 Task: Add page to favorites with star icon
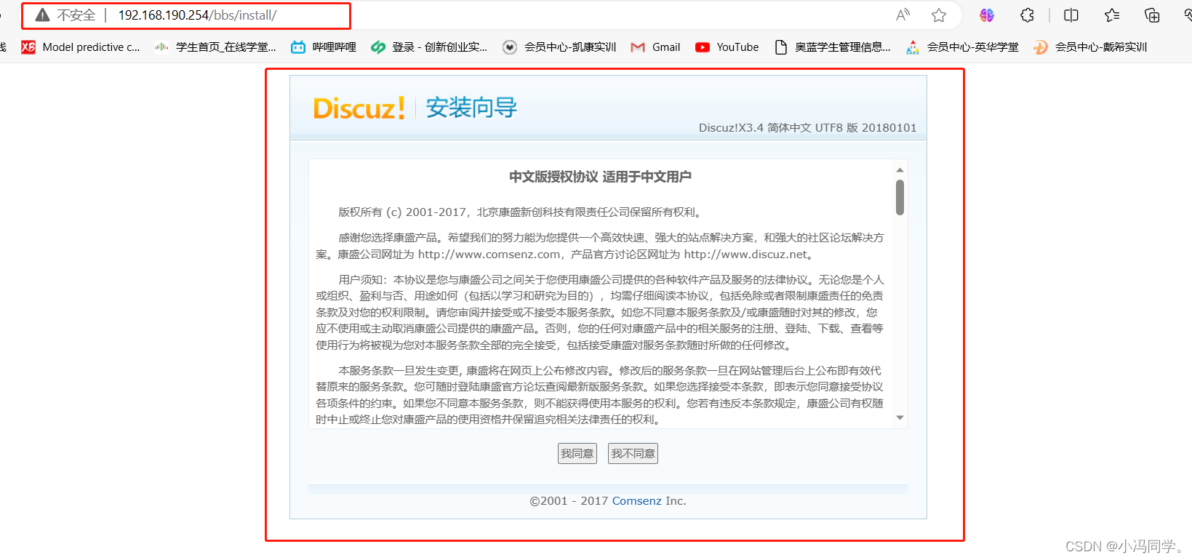(x=939, y=15)
